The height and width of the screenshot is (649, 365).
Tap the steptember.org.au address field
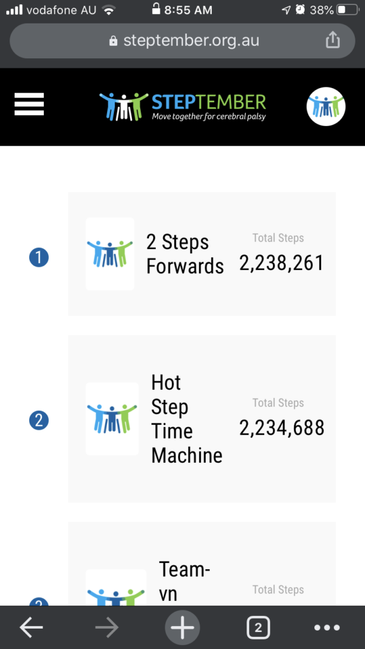tap(182, 41)
